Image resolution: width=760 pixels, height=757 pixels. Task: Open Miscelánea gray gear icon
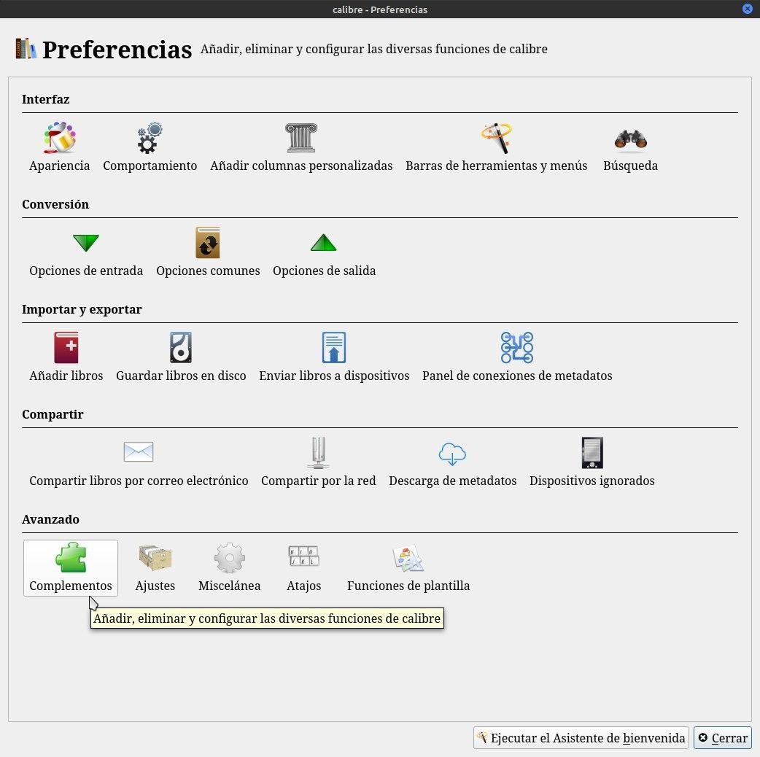pos(230,558)
